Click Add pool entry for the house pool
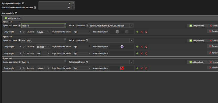The image size is (218, 103). [x=197, y=26]
